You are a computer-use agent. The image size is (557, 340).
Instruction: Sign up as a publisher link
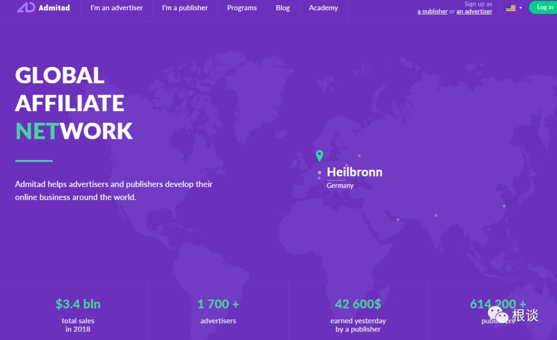432,11
